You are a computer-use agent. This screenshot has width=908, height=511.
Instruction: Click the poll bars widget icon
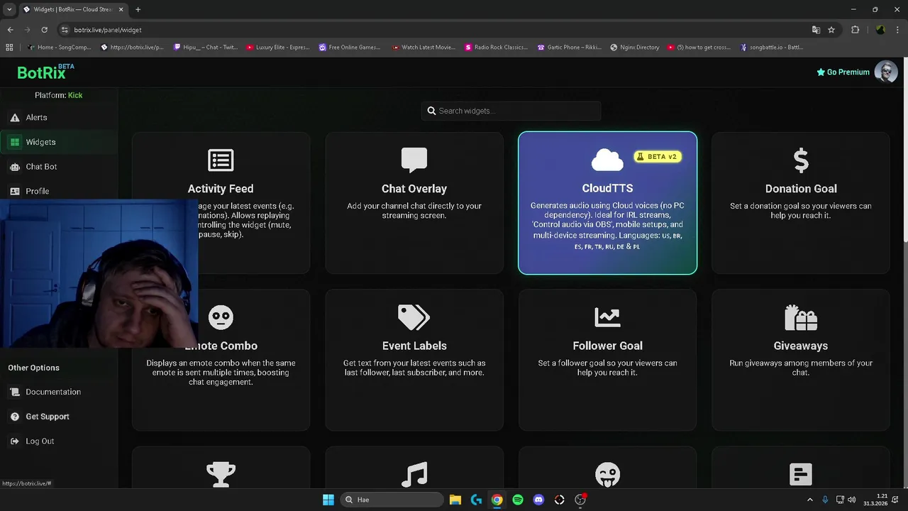click(801, 474)
